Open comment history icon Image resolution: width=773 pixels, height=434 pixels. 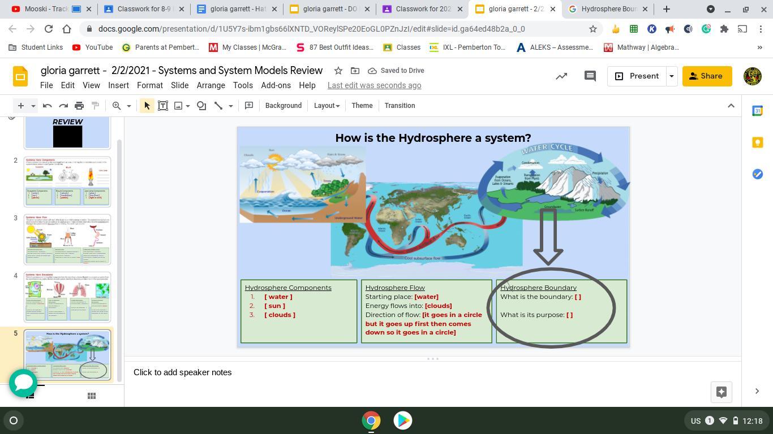coord(590,76)
